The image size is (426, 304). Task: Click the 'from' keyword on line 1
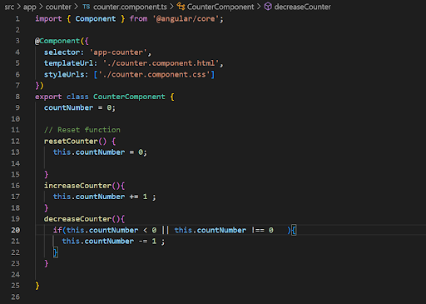pos(138,19)
